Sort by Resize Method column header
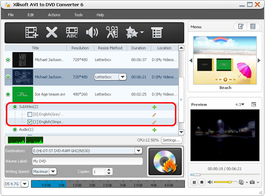 (110, 48)
